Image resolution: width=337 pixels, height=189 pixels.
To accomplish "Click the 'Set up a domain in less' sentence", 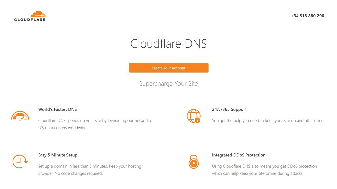I will coord(90,166).
